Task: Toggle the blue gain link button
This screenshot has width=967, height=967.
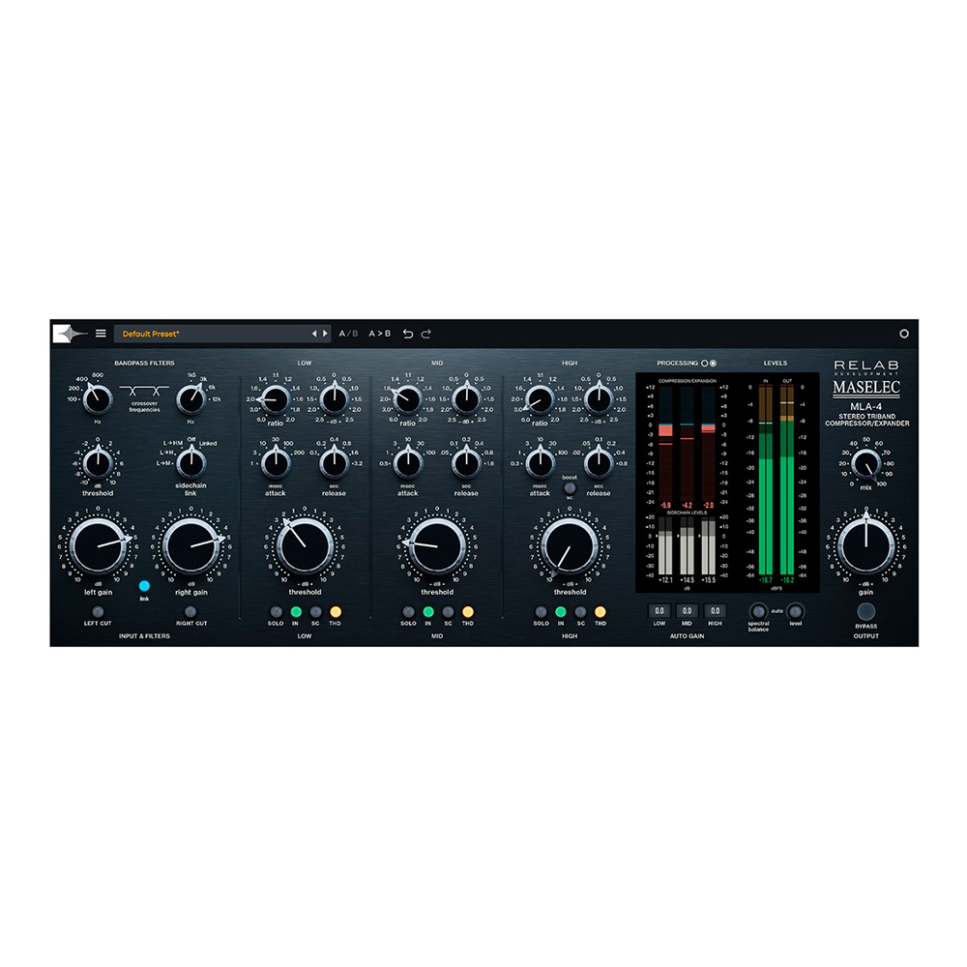Action: click(144, 586)
